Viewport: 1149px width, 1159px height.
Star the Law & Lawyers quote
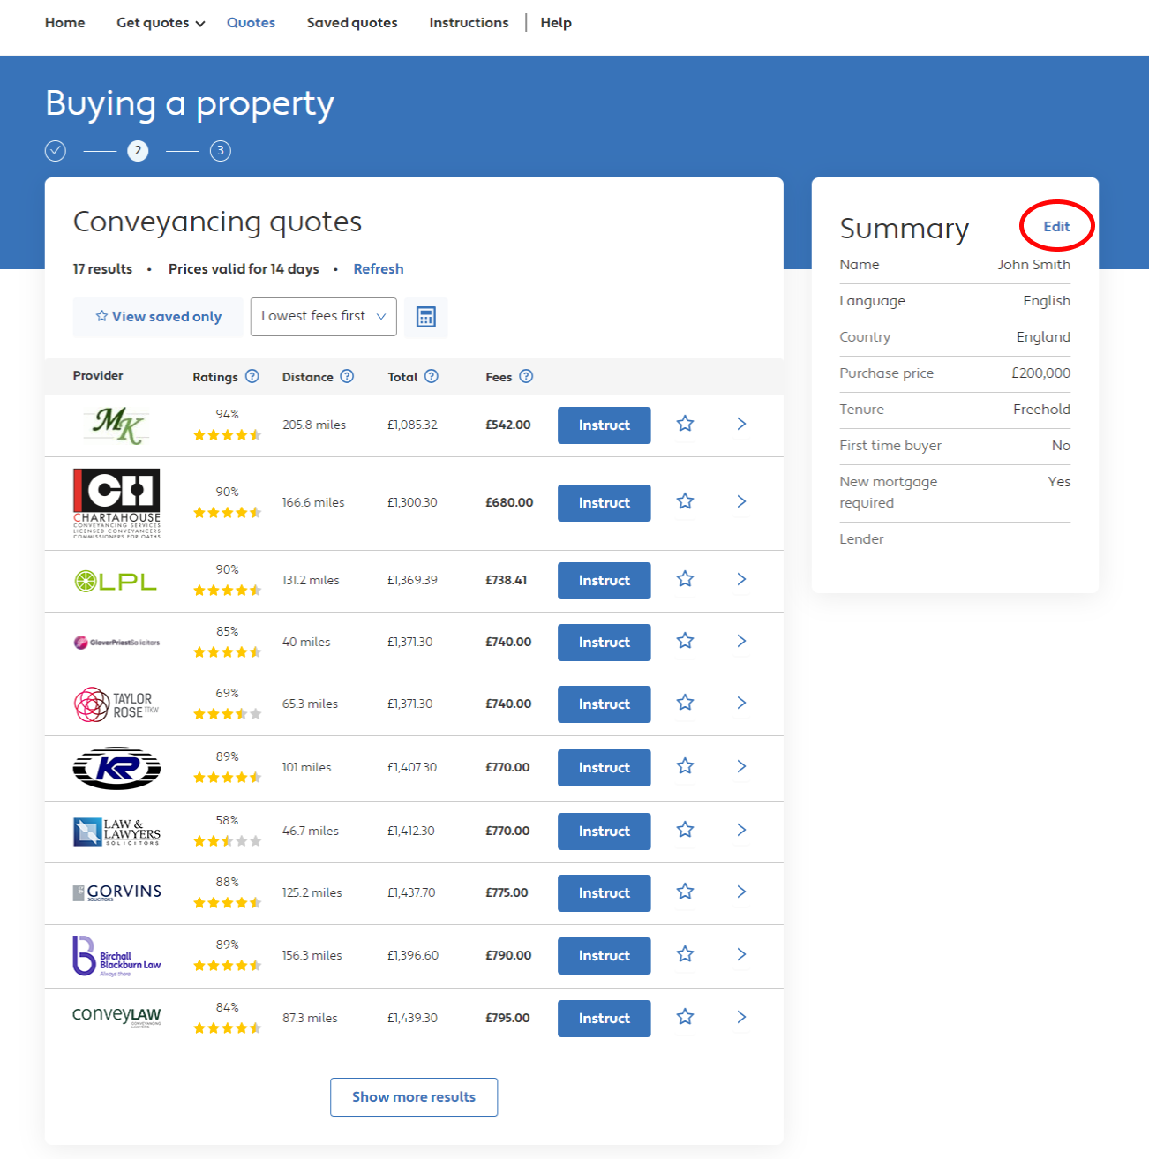coord(685,830)
